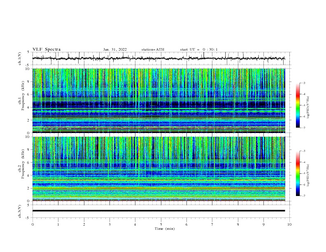
Task: Click the ch.1 spectrogram color scale bar
Action: point(298,105)
